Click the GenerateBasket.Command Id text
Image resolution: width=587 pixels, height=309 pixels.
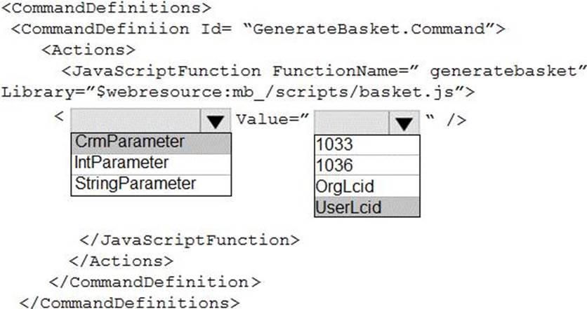click(x=367, y=29)
